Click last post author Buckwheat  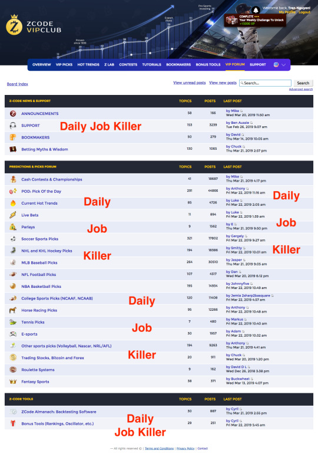(x=240, y=379)
